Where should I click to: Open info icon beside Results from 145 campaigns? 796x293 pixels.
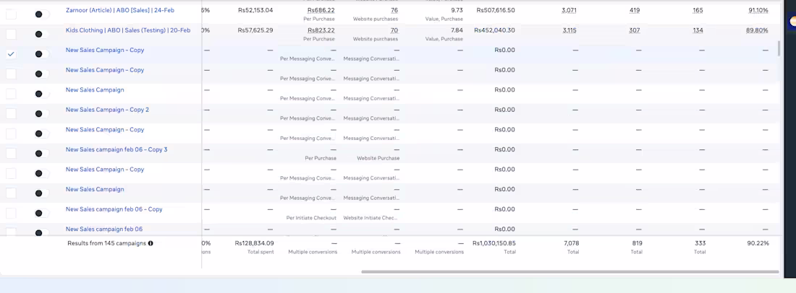coord(151,243)
